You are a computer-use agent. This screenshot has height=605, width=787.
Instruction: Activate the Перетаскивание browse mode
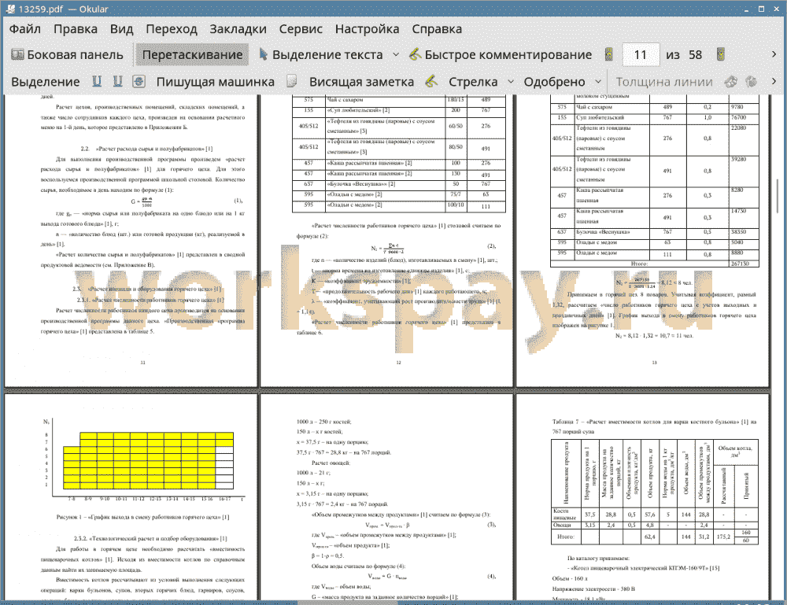(x=192, y=55)
